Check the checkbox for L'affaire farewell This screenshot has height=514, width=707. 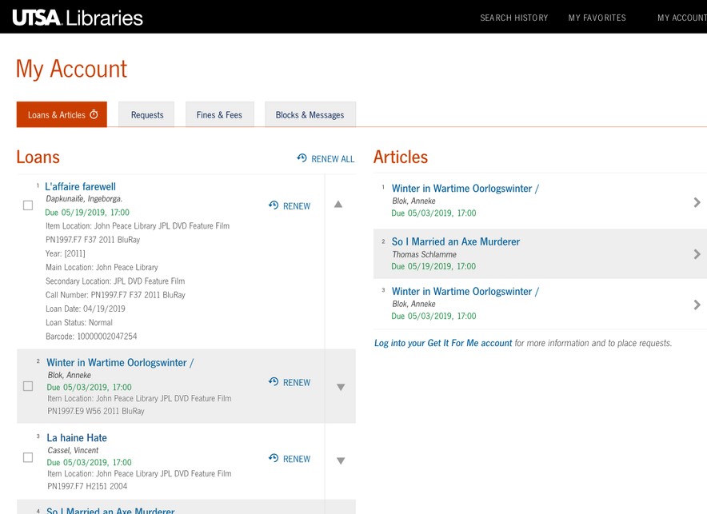(x=27, y=205)
